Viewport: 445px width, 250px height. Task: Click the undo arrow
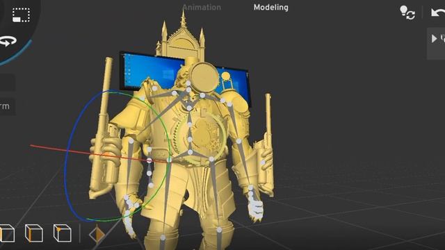coord(437,12)
